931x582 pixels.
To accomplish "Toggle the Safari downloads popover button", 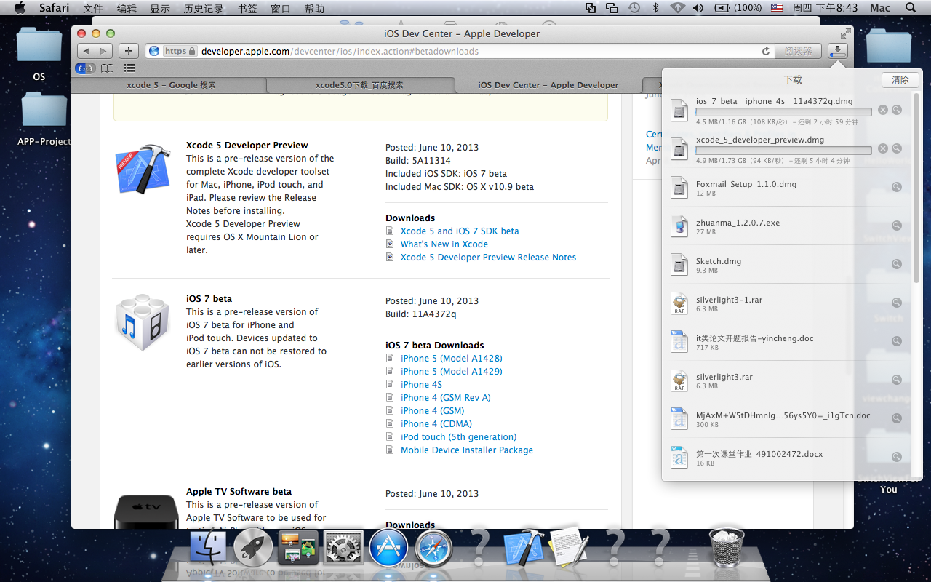I will 838,51.
